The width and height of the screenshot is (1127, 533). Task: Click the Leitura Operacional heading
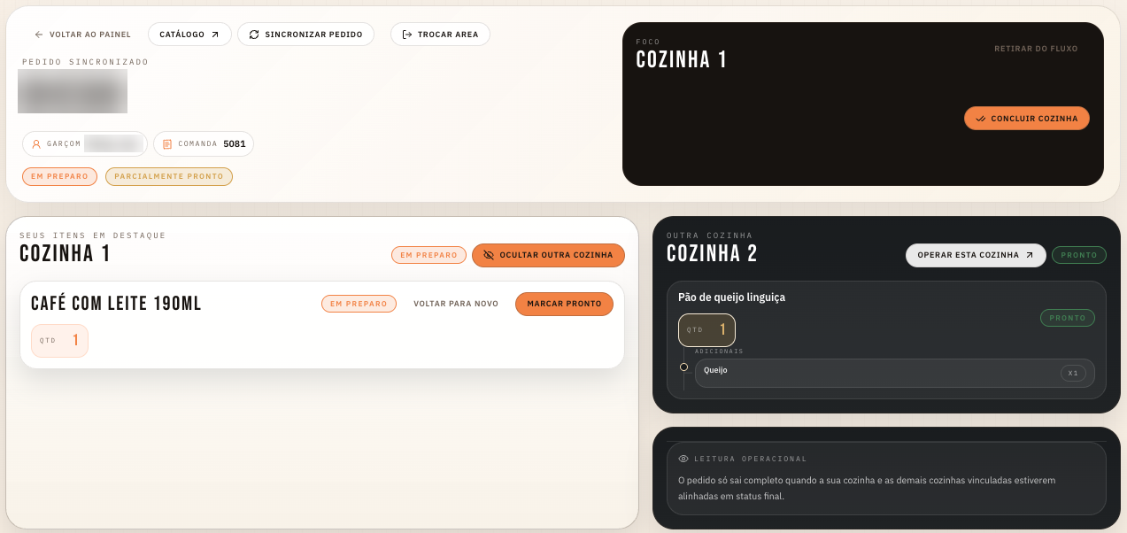(x=751, y=459)
